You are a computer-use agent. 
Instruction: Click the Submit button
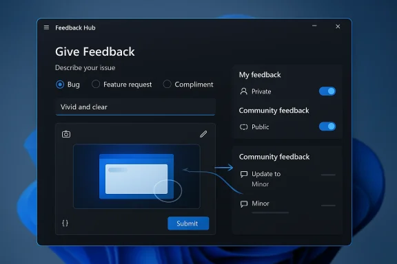point(188,223)
